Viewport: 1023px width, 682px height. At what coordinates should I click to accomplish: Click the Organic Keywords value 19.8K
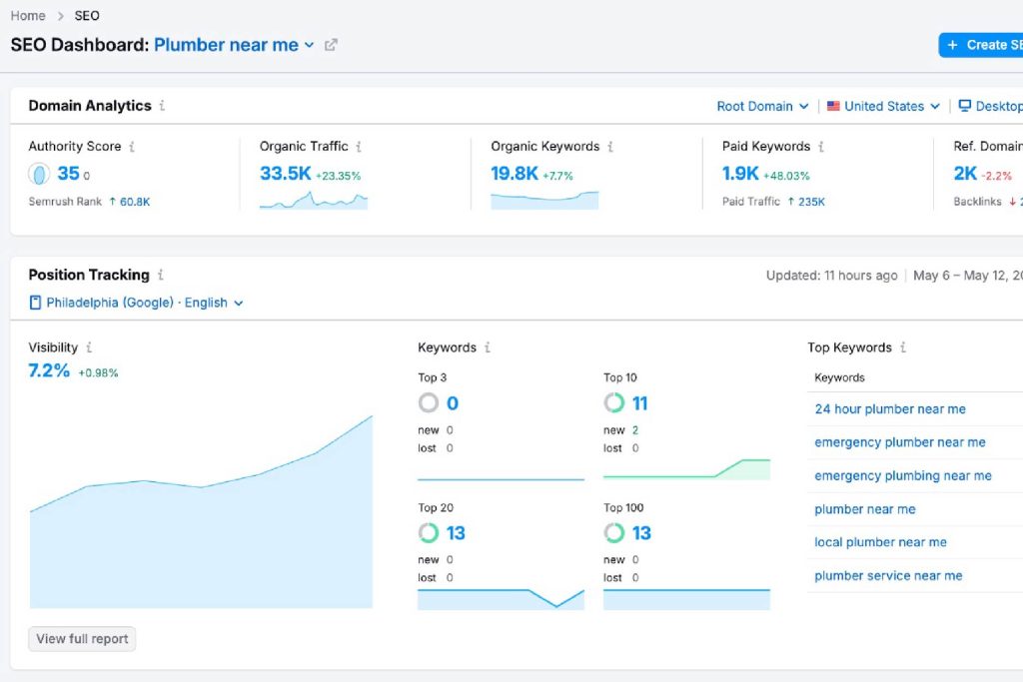(514, 174)
